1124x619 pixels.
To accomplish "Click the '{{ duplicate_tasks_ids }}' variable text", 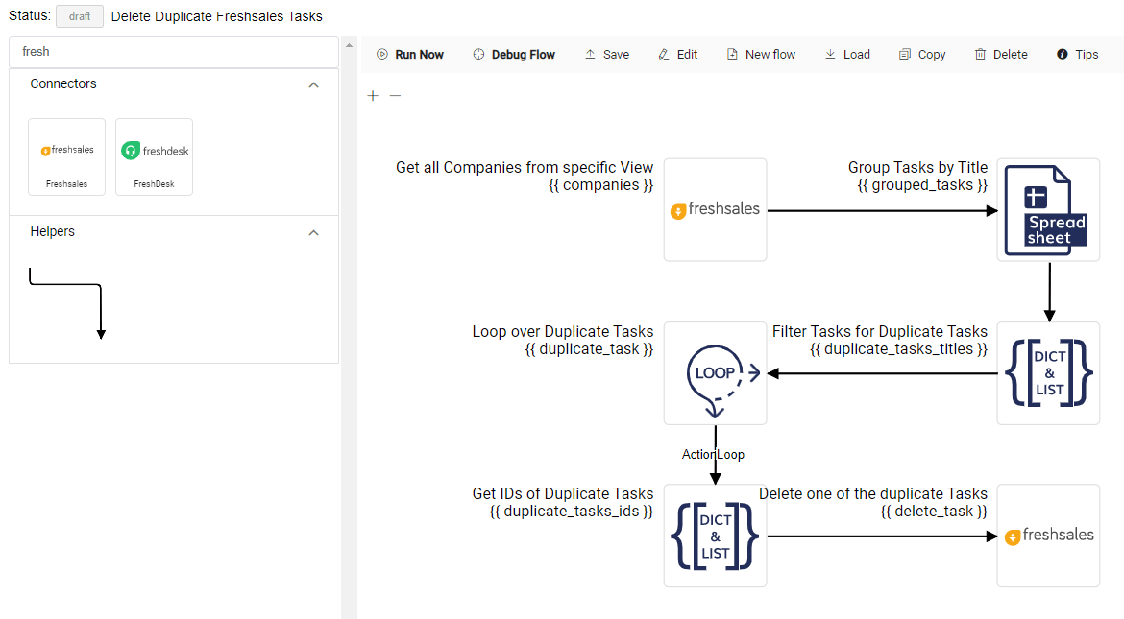I will 572,511.
